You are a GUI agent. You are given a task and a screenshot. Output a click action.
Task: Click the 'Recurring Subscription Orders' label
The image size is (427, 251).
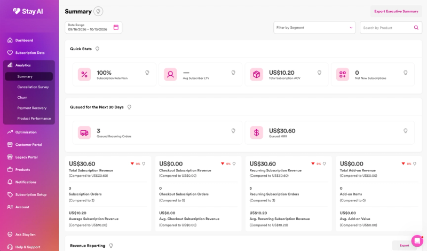[274, 194]
